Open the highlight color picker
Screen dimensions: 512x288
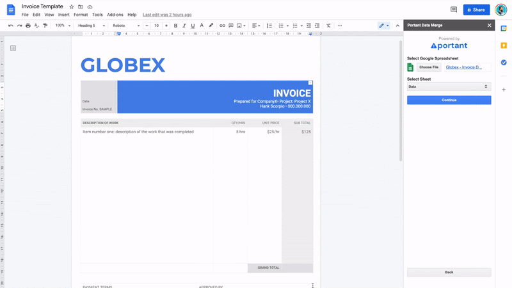(211, 26)
